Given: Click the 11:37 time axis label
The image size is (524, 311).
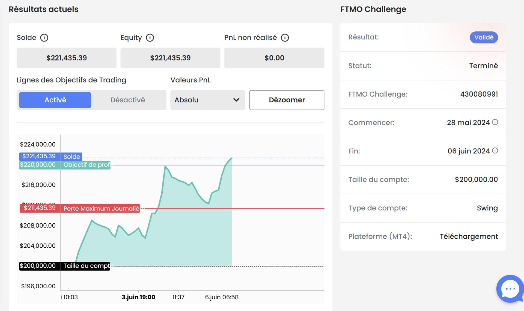Looking at the screenshot, I should pyautogui.click(x=178, y=297).
